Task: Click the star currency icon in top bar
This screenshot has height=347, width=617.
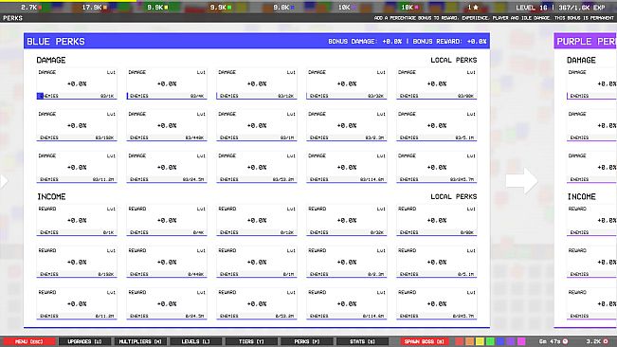Action: tap(476, 7)
